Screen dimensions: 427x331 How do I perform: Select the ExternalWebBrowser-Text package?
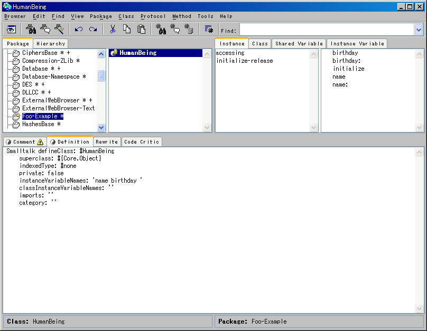point(58,108)
